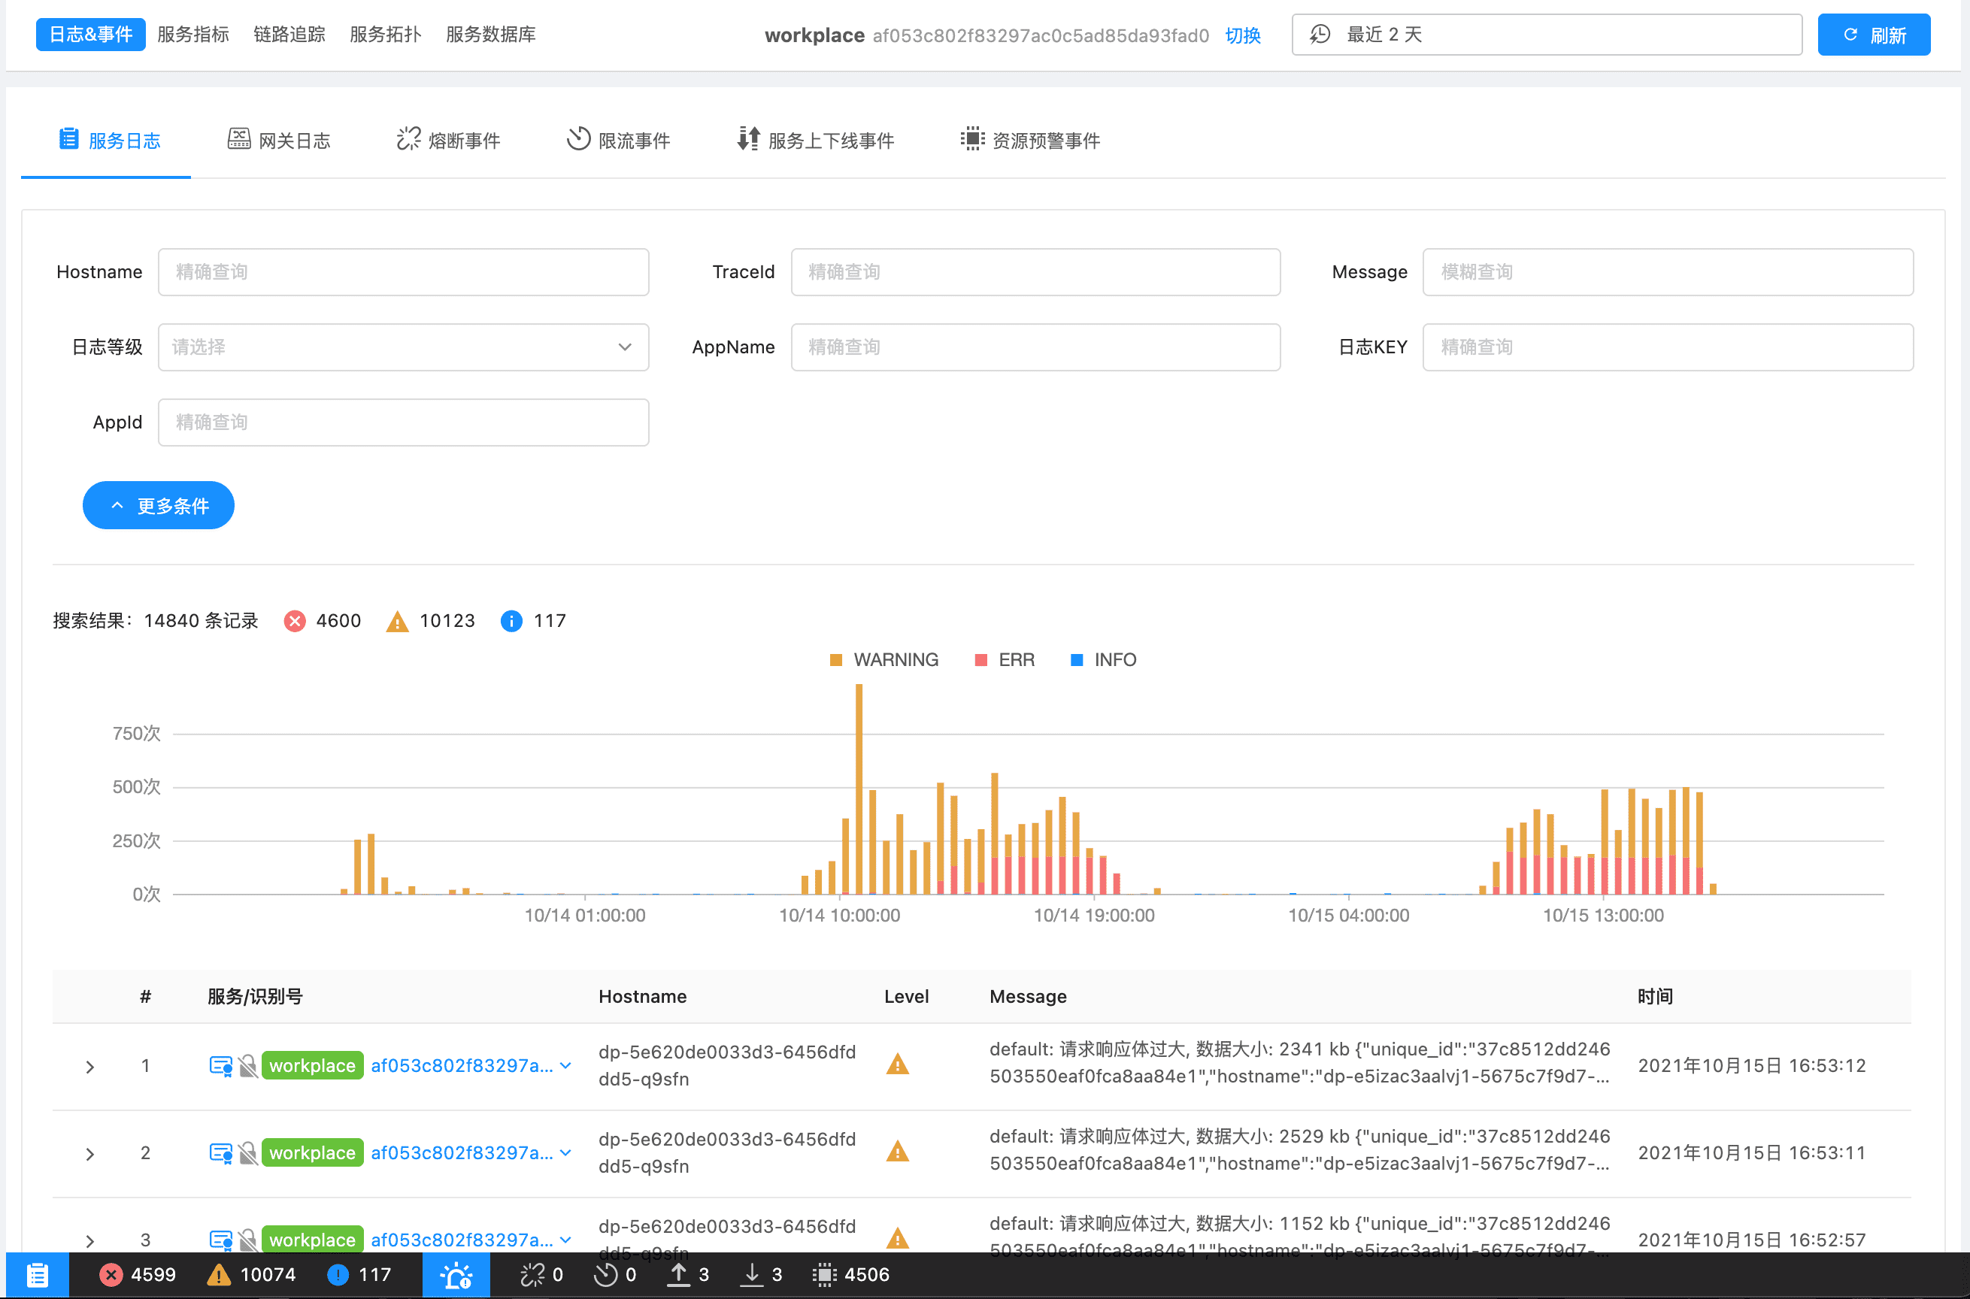Open the dropdown arrow after row 3's service ID

coord(566,1240)
